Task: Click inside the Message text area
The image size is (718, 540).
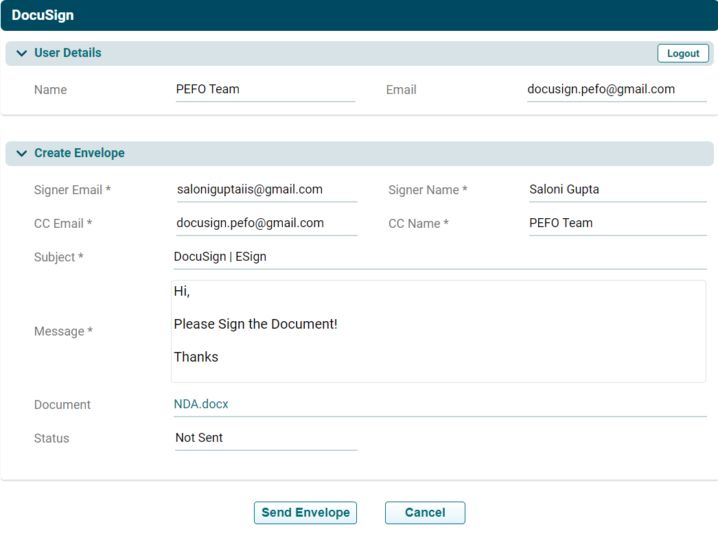Action: (438, 331)
